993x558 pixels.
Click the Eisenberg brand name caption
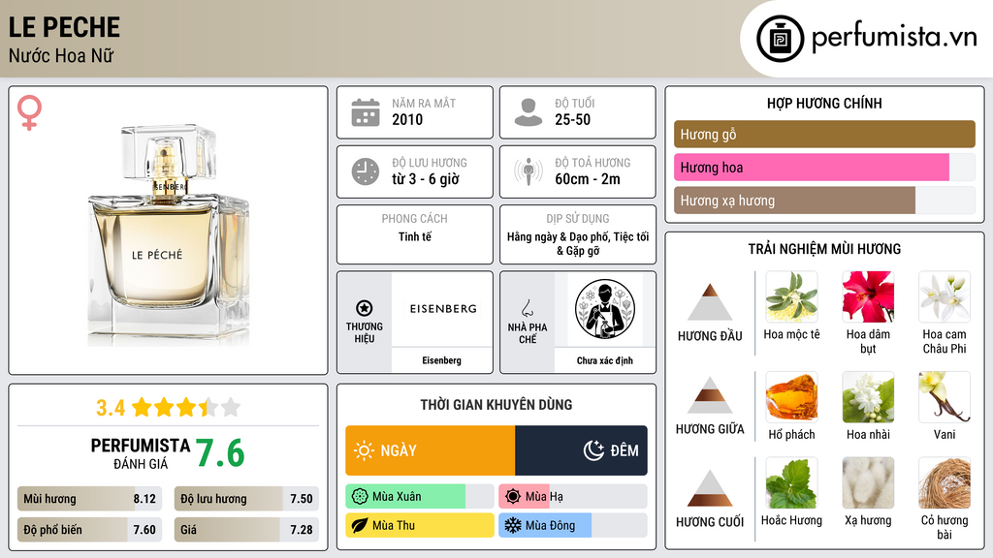click(x=441, y=360)
